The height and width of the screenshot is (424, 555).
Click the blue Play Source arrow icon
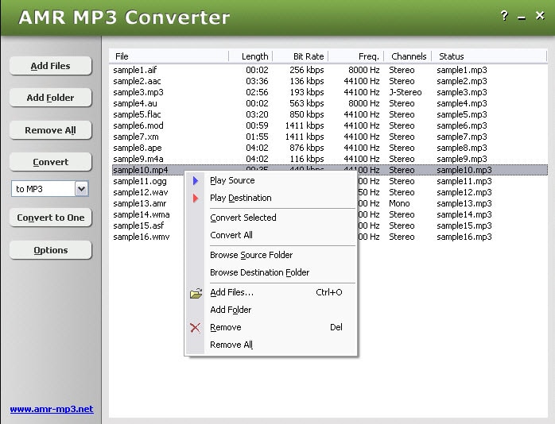[x=196, y=180]
